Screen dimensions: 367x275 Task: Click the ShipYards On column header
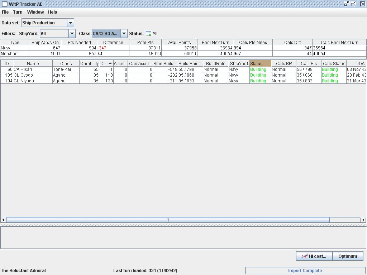pos(45,42)
